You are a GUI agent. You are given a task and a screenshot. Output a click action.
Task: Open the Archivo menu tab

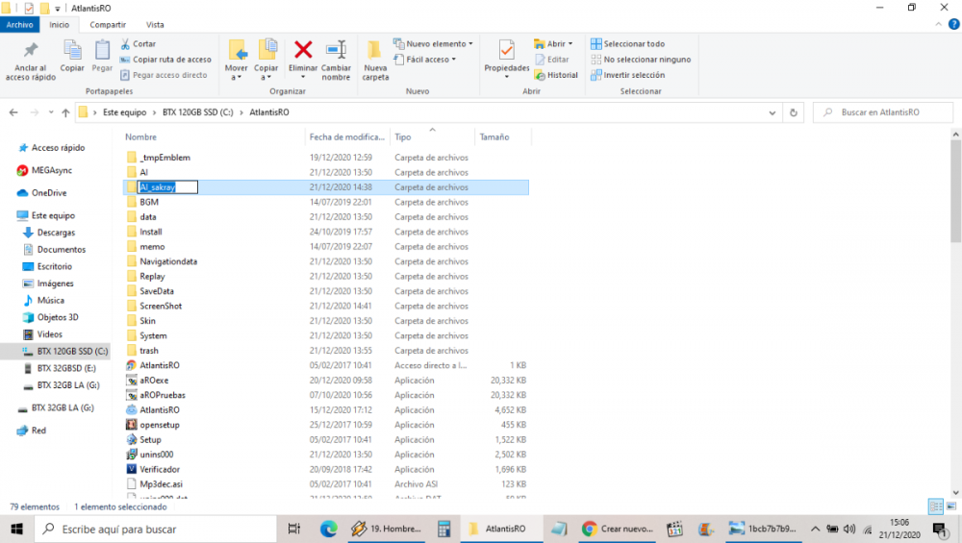(x=20, y=25)
